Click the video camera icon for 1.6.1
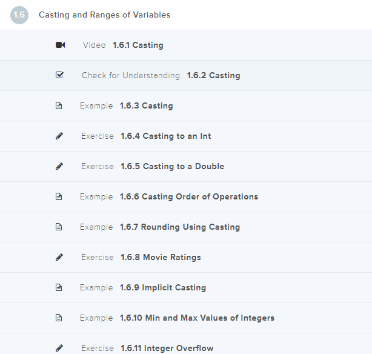Screen dimensions: 372x354 click(60, 45)
